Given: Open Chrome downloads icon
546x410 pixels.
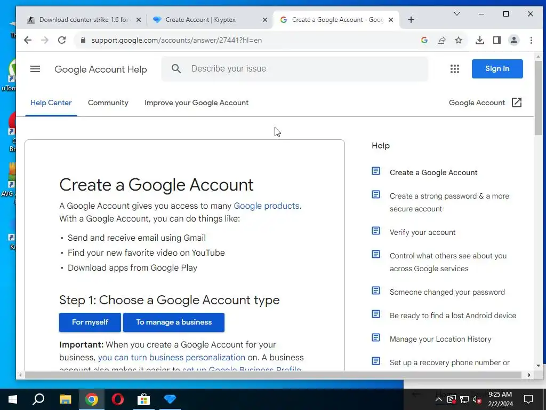Looking at the screenshot, I should (480, 40).
